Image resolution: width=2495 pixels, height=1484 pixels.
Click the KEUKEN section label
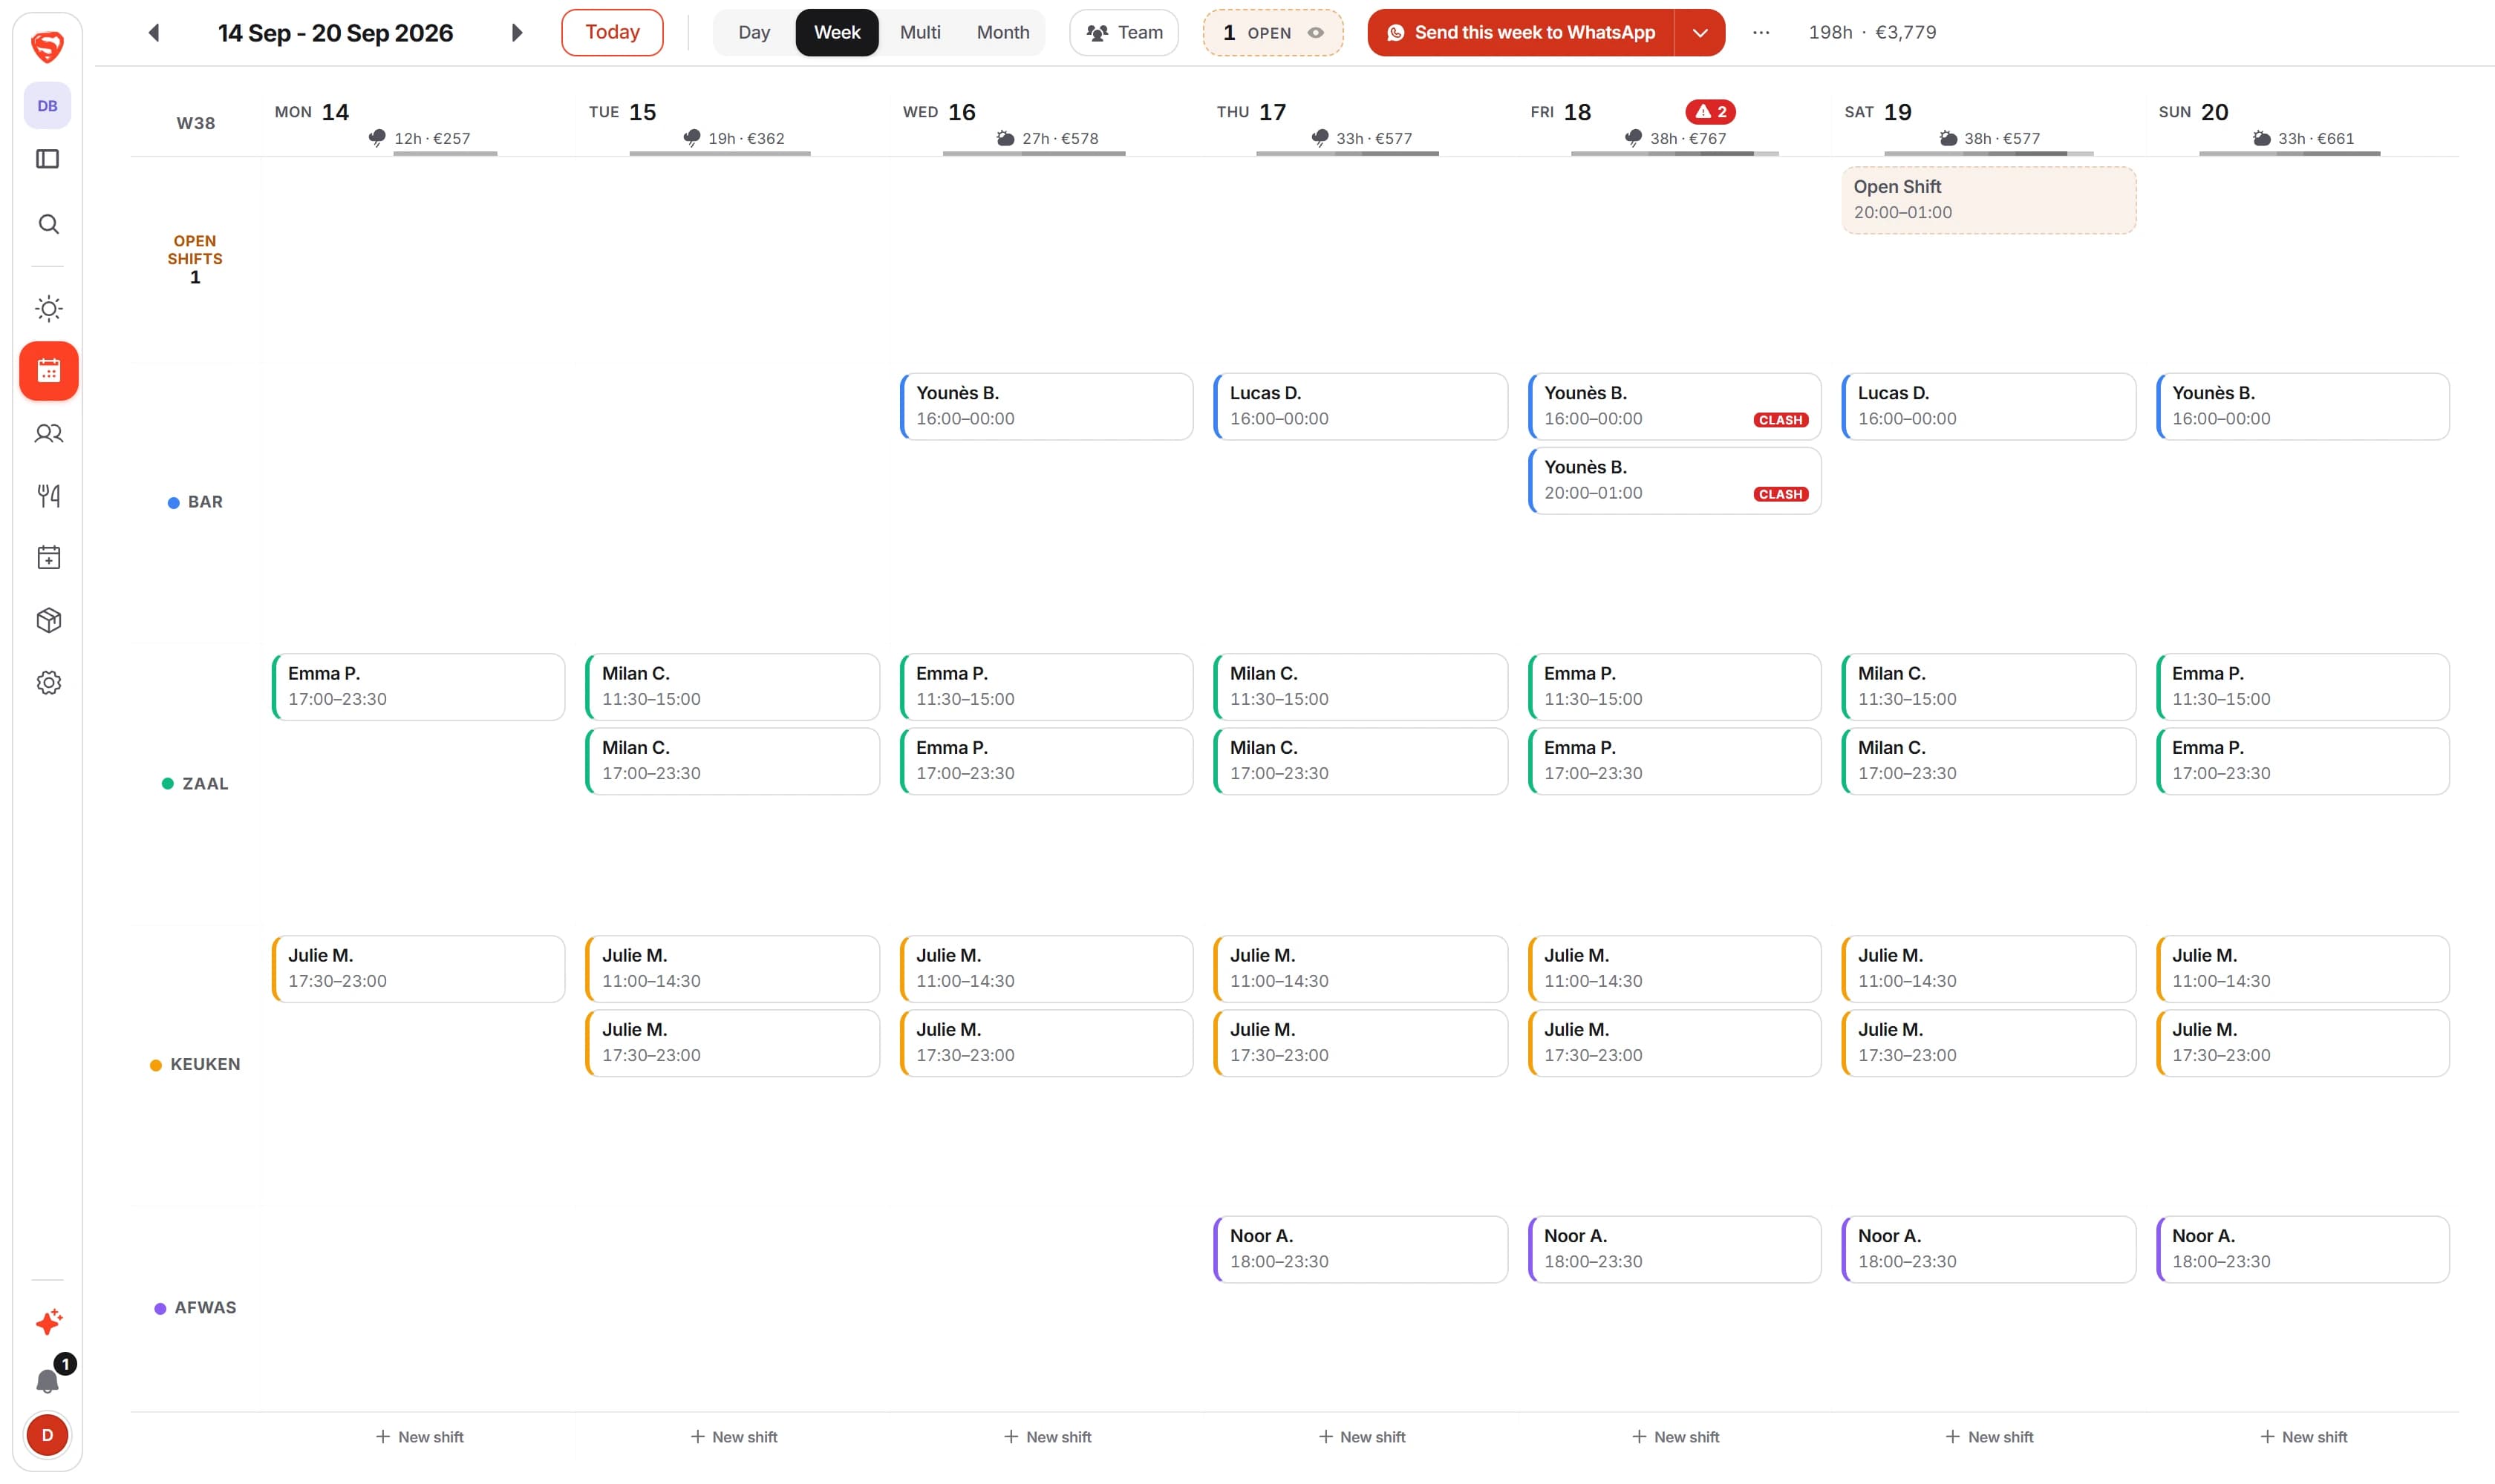click(195, 1064)
